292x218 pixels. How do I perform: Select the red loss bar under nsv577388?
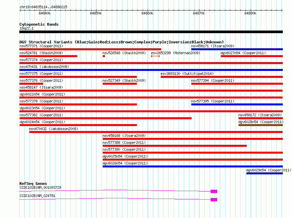(x=175, y=146)
